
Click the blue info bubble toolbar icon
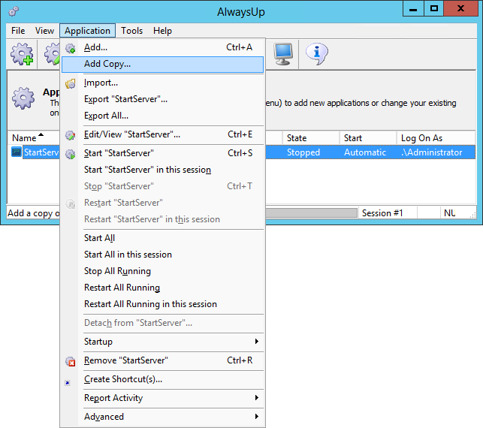point(317,54)
